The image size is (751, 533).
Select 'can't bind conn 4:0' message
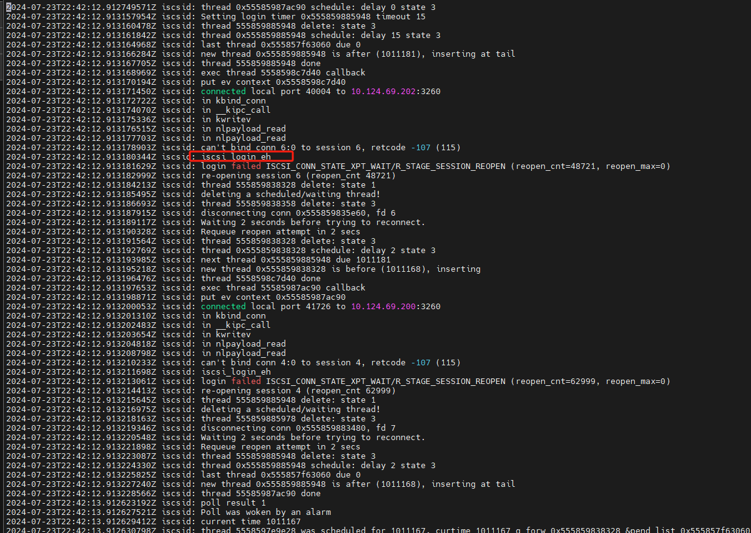[330, 363]
